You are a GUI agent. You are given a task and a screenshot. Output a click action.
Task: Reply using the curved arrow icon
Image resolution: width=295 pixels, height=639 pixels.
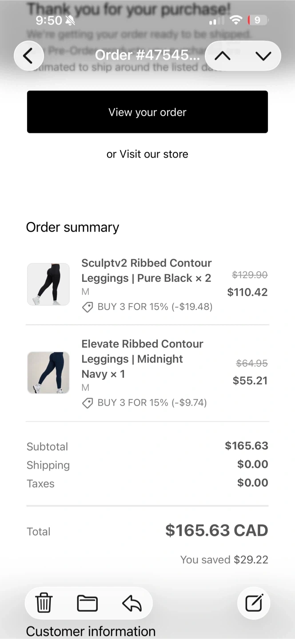pos(132,603)
